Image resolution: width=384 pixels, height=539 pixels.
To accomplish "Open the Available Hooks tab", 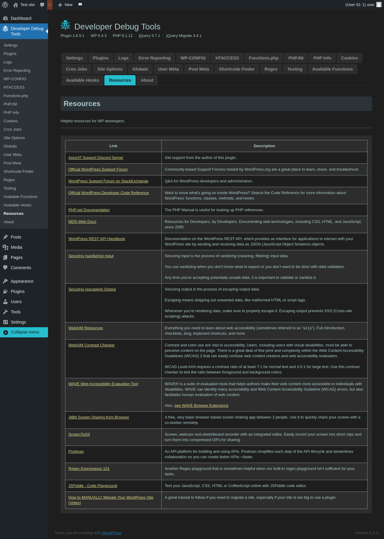I will pos(82,80).
